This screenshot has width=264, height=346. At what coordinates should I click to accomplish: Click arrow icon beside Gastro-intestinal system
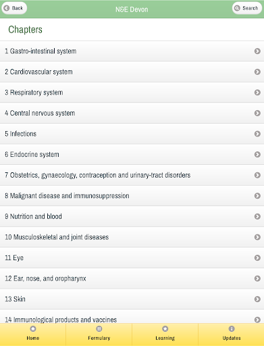(257, 51)
